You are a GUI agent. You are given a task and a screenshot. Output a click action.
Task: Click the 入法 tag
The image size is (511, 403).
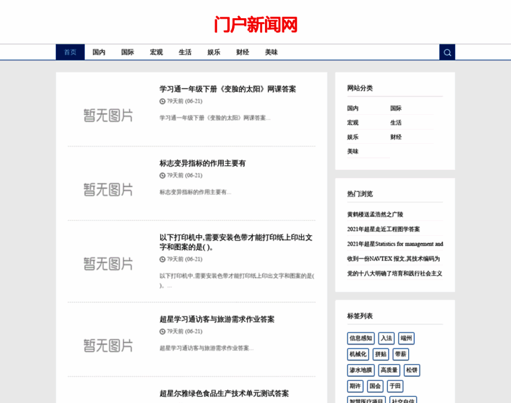[x=387, y=339]
